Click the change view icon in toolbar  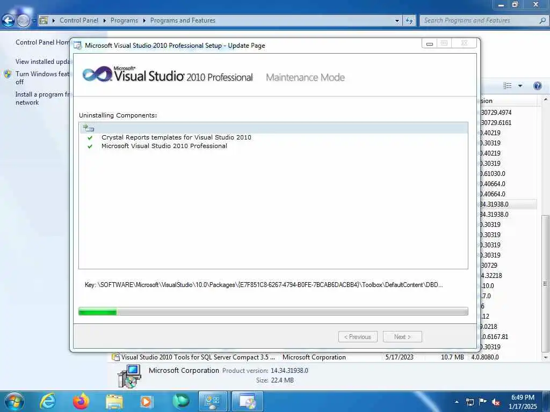click(x=507, y=86)
